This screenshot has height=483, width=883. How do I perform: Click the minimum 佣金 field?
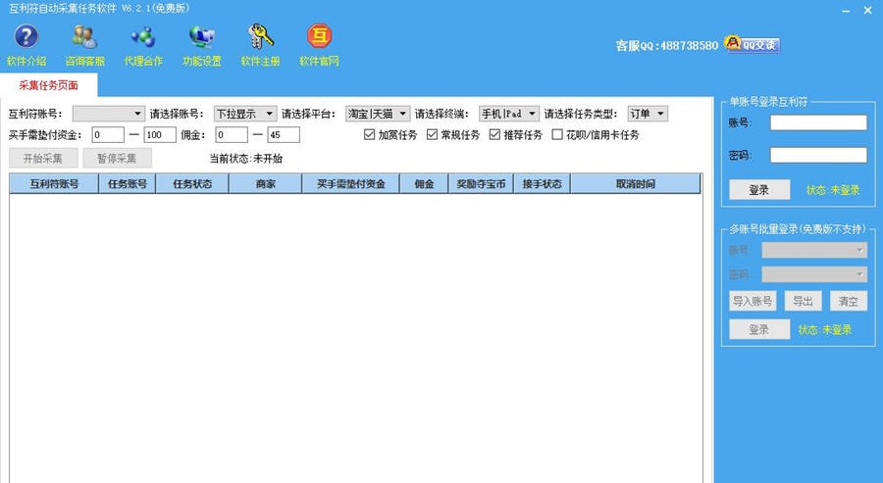pos(232,135)
